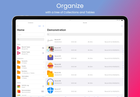
Task: Select the Demonstration heading
Action: tap(57, 30)
